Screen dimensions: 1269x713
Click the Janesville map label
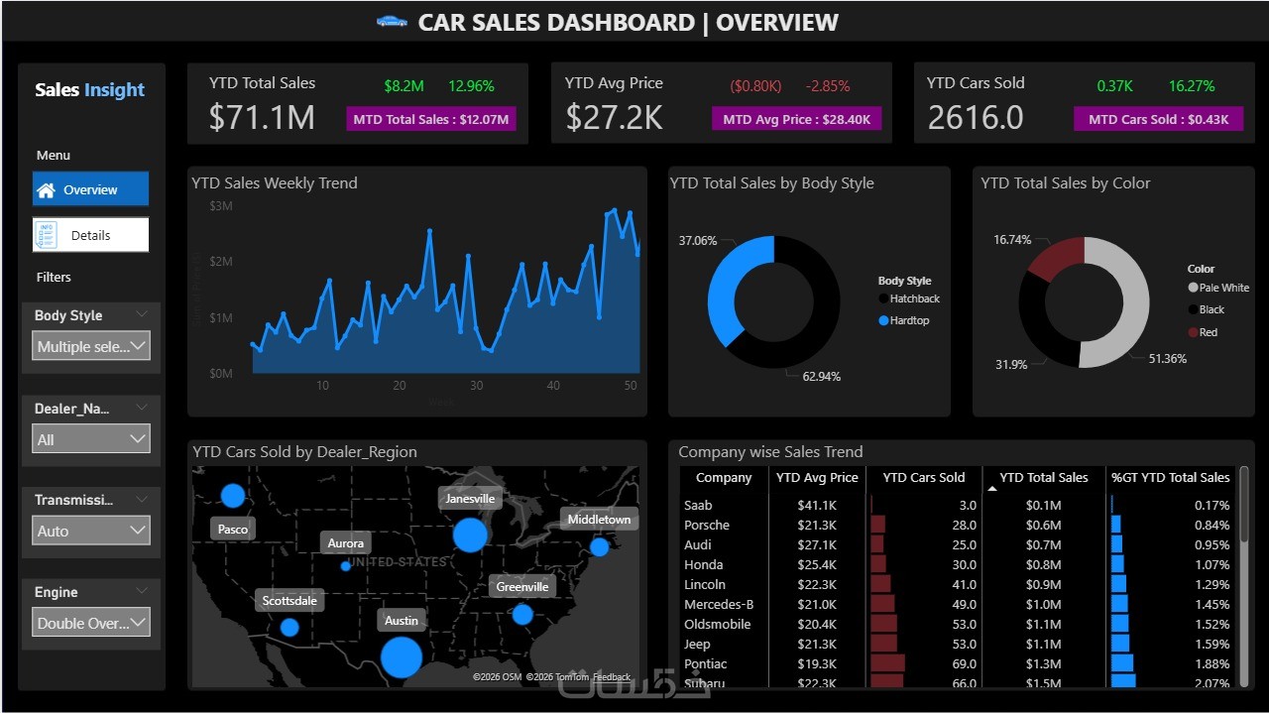(x=470, y=499)
